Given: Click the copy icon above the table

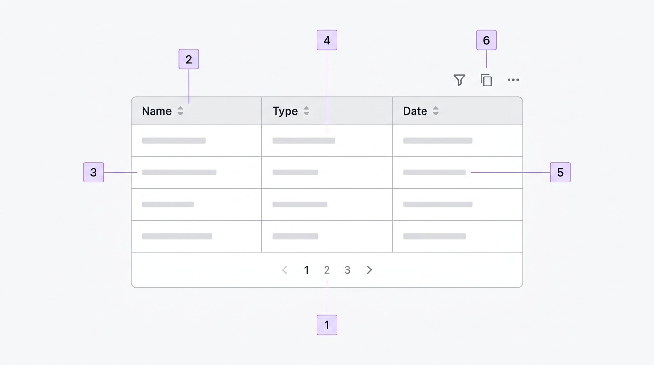Looking at the screenshot, I should pos(486,80).
